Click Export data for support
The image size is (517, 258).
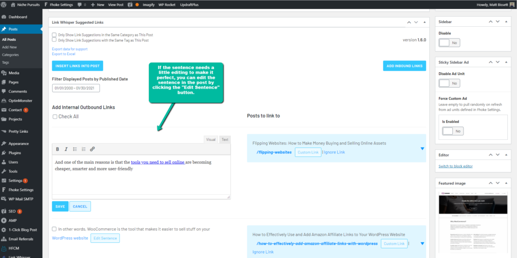click(70, 49)
